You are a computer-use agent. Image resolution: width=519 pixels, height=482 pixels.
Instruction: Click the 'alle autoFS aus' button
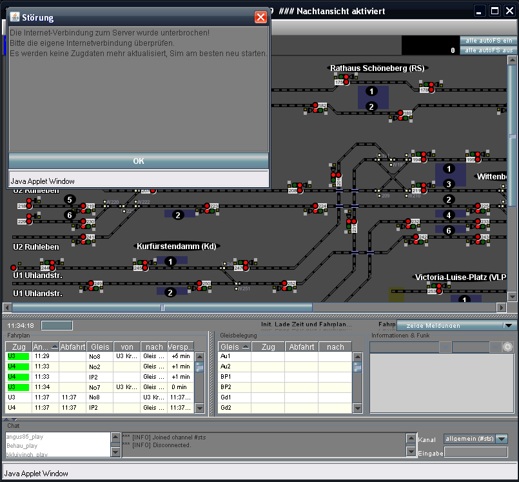coord(489,50)
